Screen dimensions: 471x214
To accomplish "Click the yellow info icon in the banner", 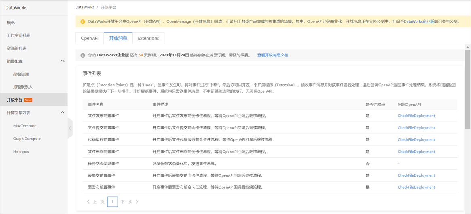I will pyautogui.click(x=82, y=22).
